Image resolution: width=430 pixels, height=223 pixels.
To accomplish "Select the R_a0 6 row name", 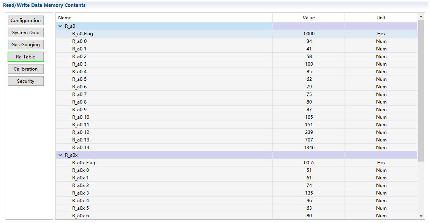I will tap(79, 87).
